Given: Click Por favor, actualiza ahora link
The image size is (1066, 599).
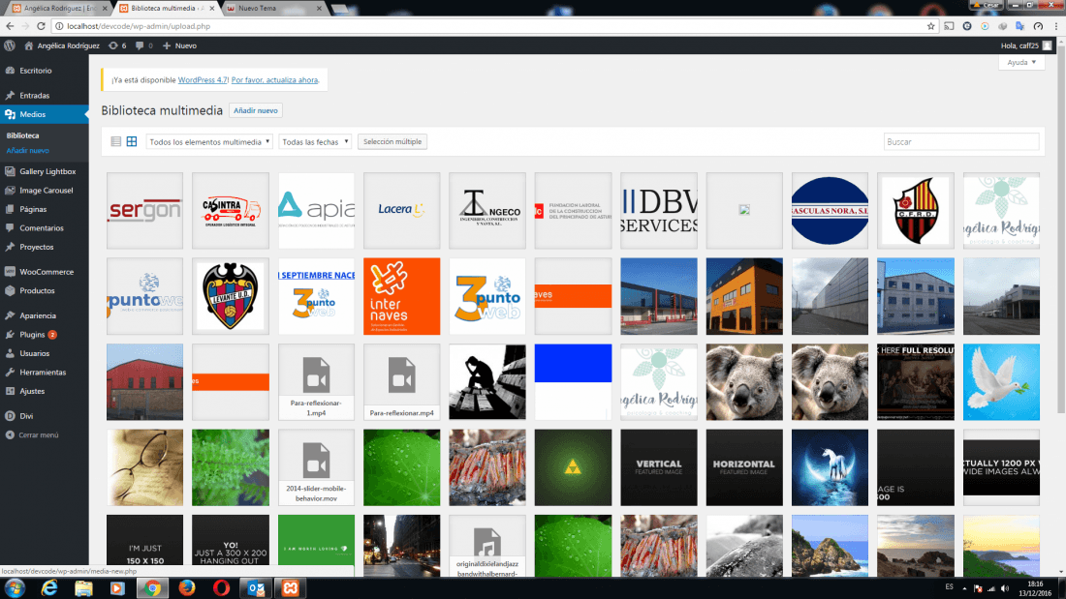Looking at the screenshot, I should pyautogui.click(x=274, y=80).
